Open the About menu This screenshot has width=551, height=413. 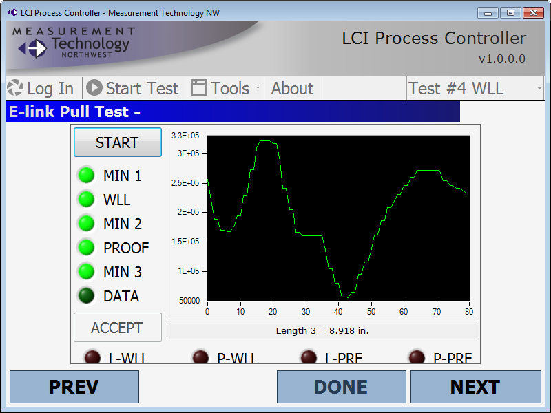click(292, 88)
